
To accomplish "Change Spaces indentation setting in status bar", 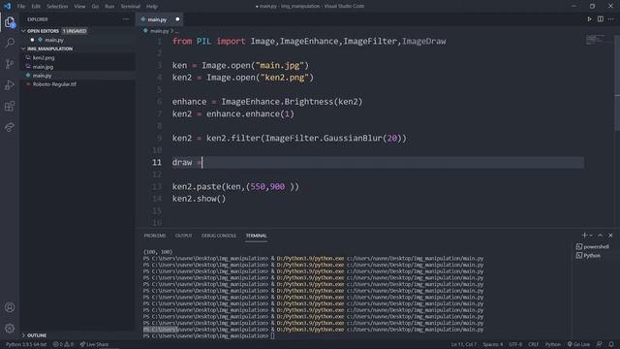I will pyautogui.click(x=493, y=344).
